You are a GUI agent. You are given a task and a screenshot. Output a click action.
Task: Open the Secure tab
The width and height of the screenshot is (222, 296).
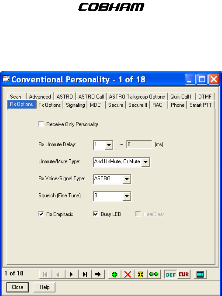[x=116, y=105]
